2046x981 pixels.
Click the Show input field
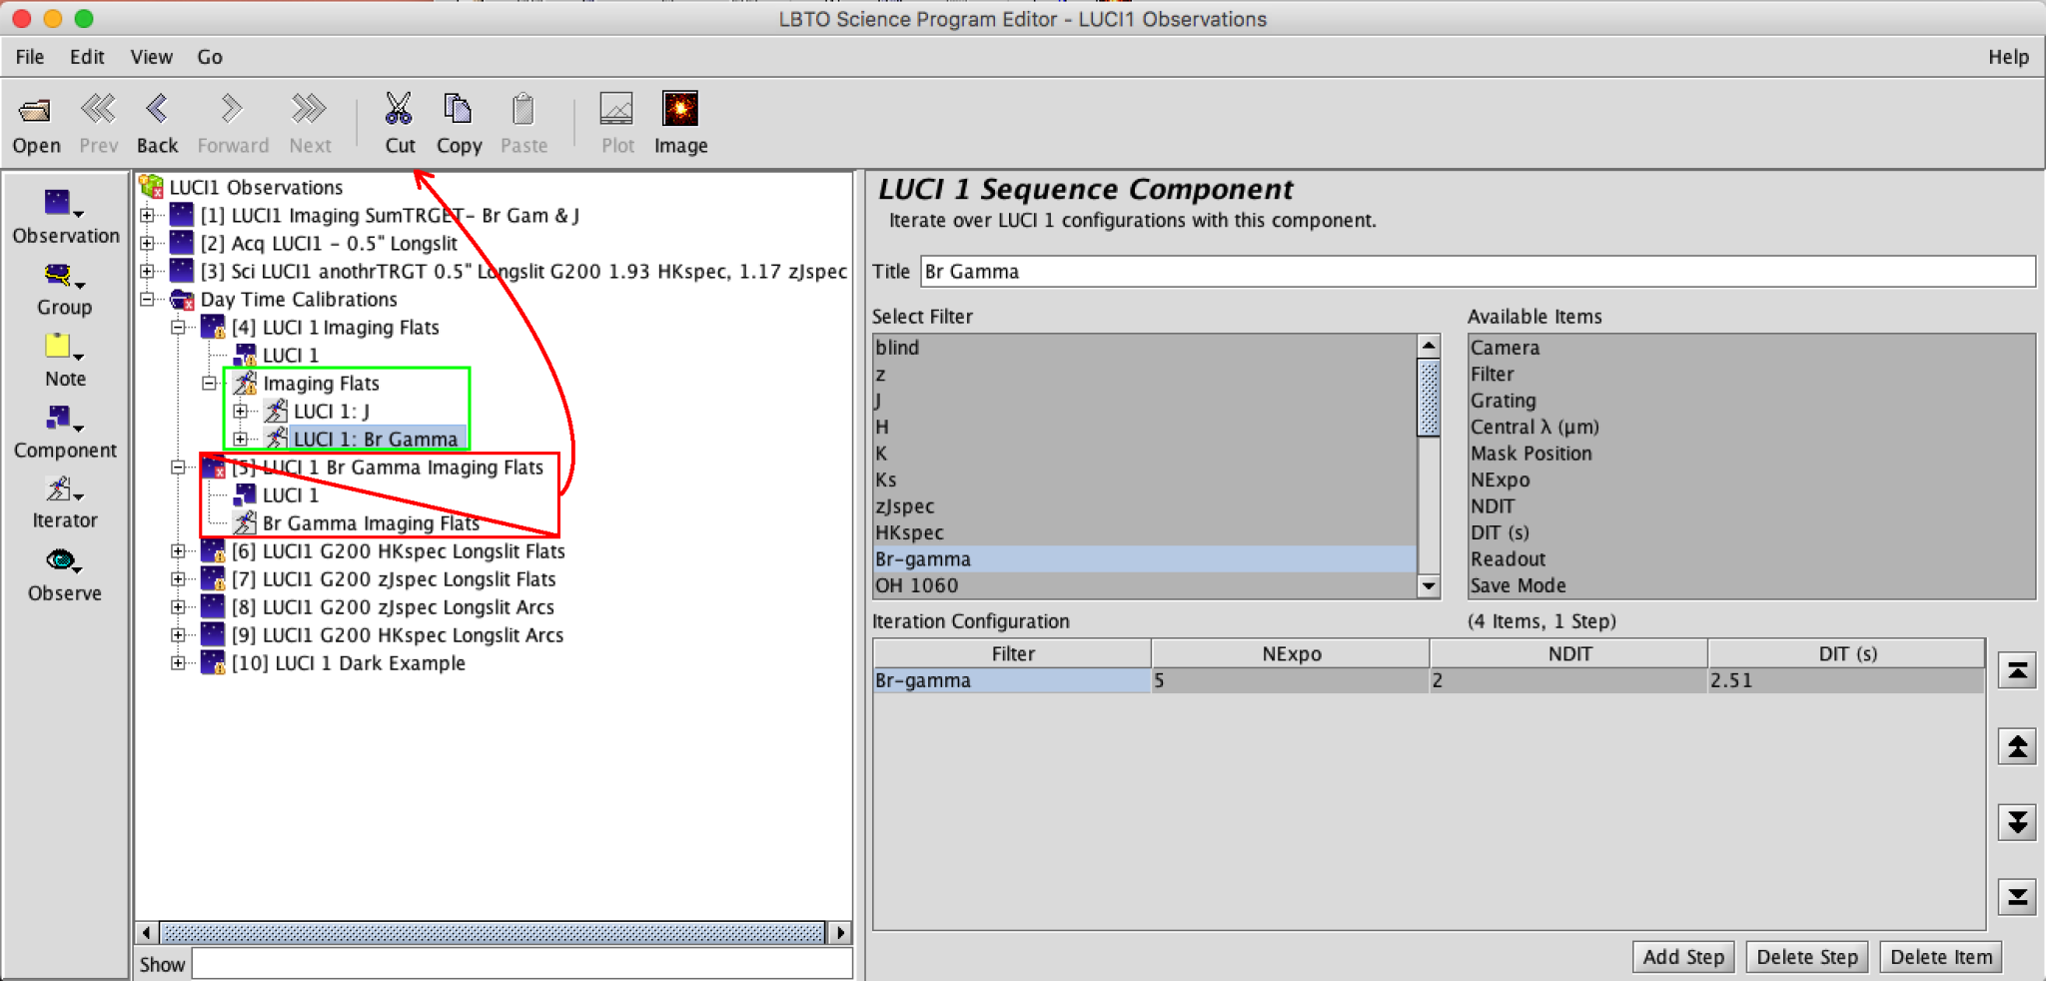click(521, 964)
